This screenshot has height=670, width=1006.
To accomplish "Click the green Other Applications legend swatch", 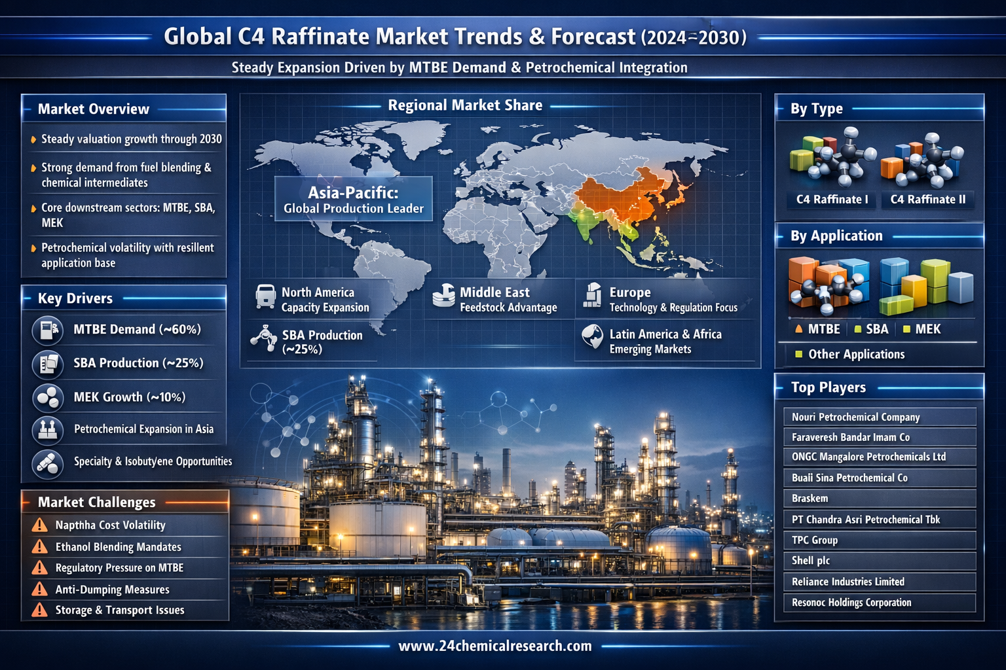I will [x=798, y=355].
